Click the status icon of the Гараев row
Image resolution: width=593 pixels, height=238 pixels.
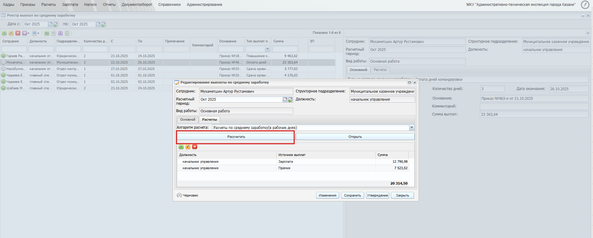[x=3, y=56]
